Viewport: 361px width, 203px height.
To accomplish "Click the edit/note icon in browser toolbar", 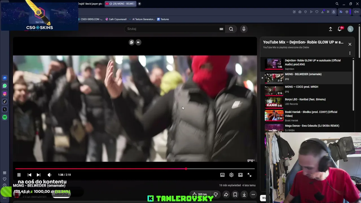I will click(x=294, y=12).
